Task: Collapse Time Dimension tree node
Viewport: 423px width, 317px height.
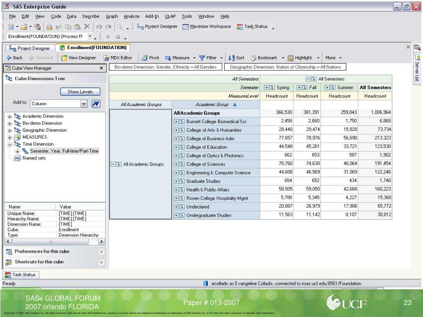Action: [10, 144]
